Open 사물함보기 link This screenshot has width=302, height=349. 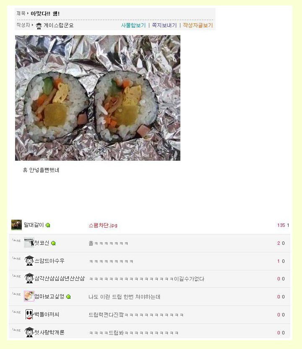click(x=133, y=26)
